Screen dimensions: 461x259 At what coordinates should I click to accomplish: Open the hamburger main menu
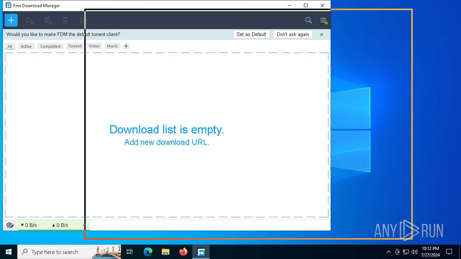pos(323,21)
